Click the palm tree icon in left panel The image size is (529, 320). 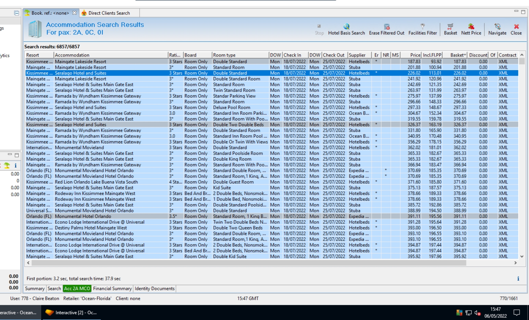coord(7,165)
